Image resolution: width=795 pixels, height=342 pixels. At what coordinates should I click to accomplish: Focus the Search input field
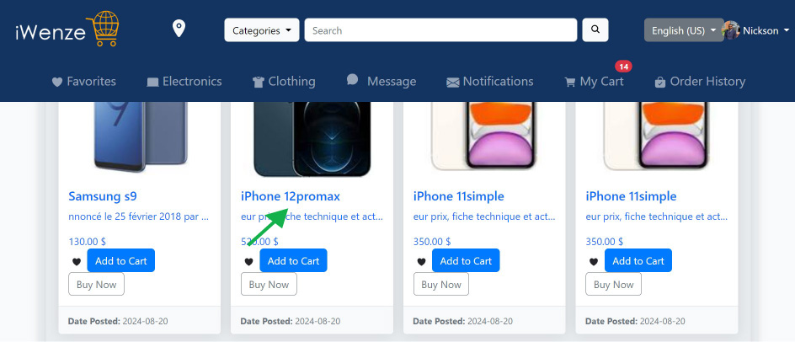[440, 30]
